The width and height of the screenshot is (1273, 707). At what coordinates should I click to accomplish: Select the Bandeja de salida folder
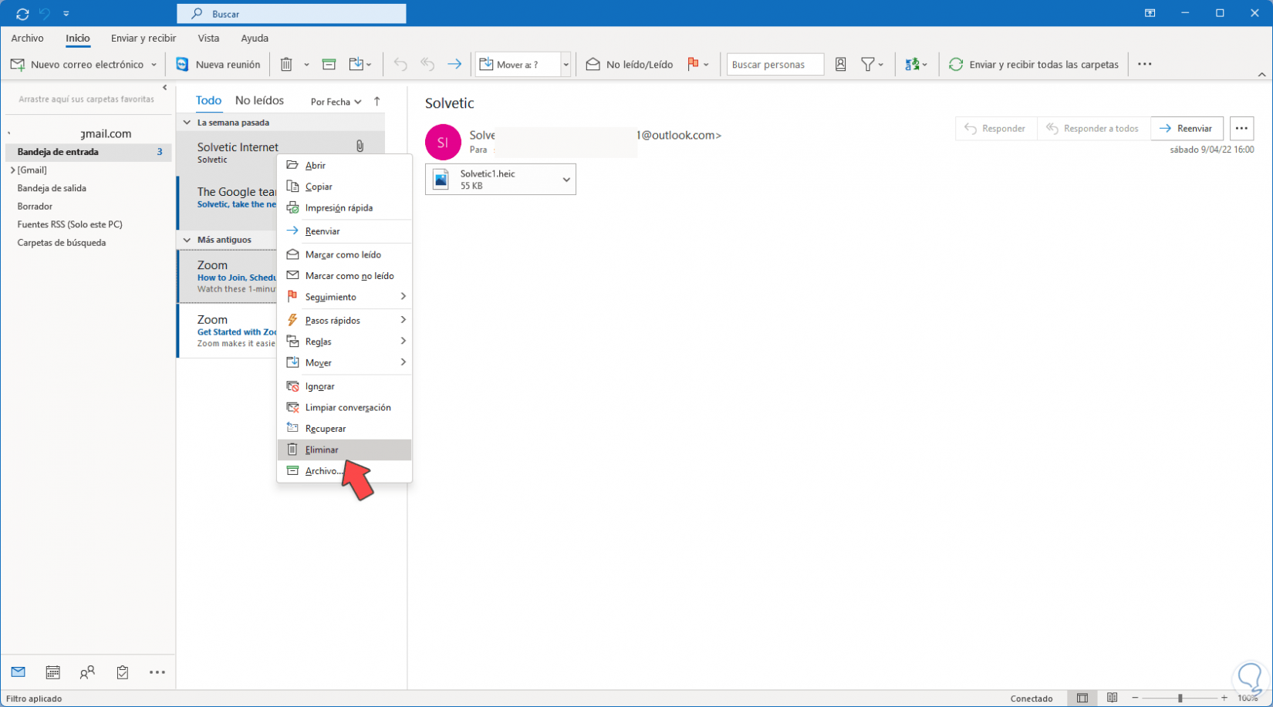(52, 188)
